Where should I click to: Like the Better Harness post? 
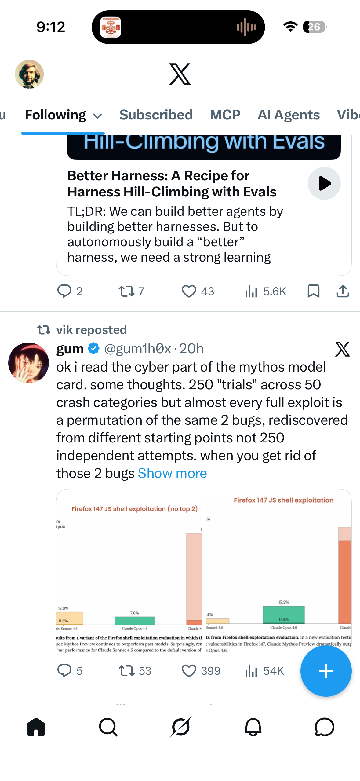pos(189,291)
